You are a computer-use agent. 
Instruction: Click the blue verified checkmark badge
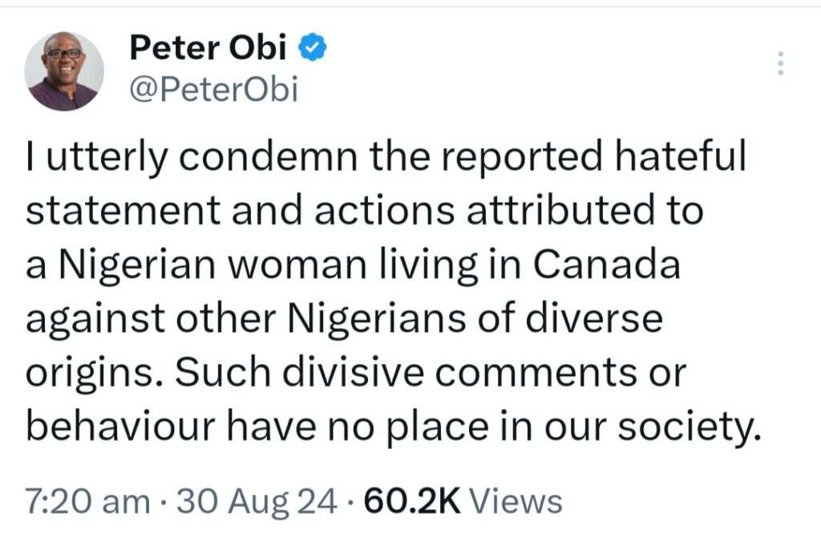[313, 47]
